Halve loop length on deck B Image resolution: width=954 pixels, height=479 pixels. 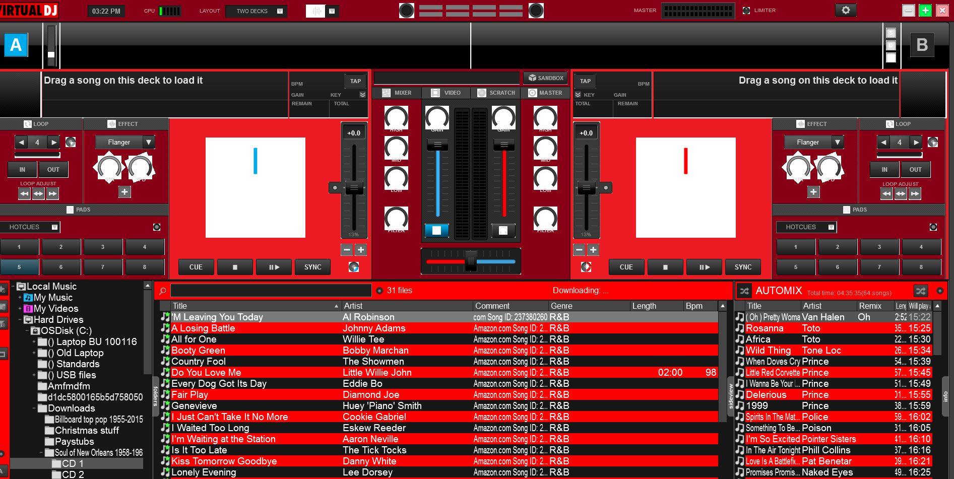pyautogui.click(x=883, y=143)
